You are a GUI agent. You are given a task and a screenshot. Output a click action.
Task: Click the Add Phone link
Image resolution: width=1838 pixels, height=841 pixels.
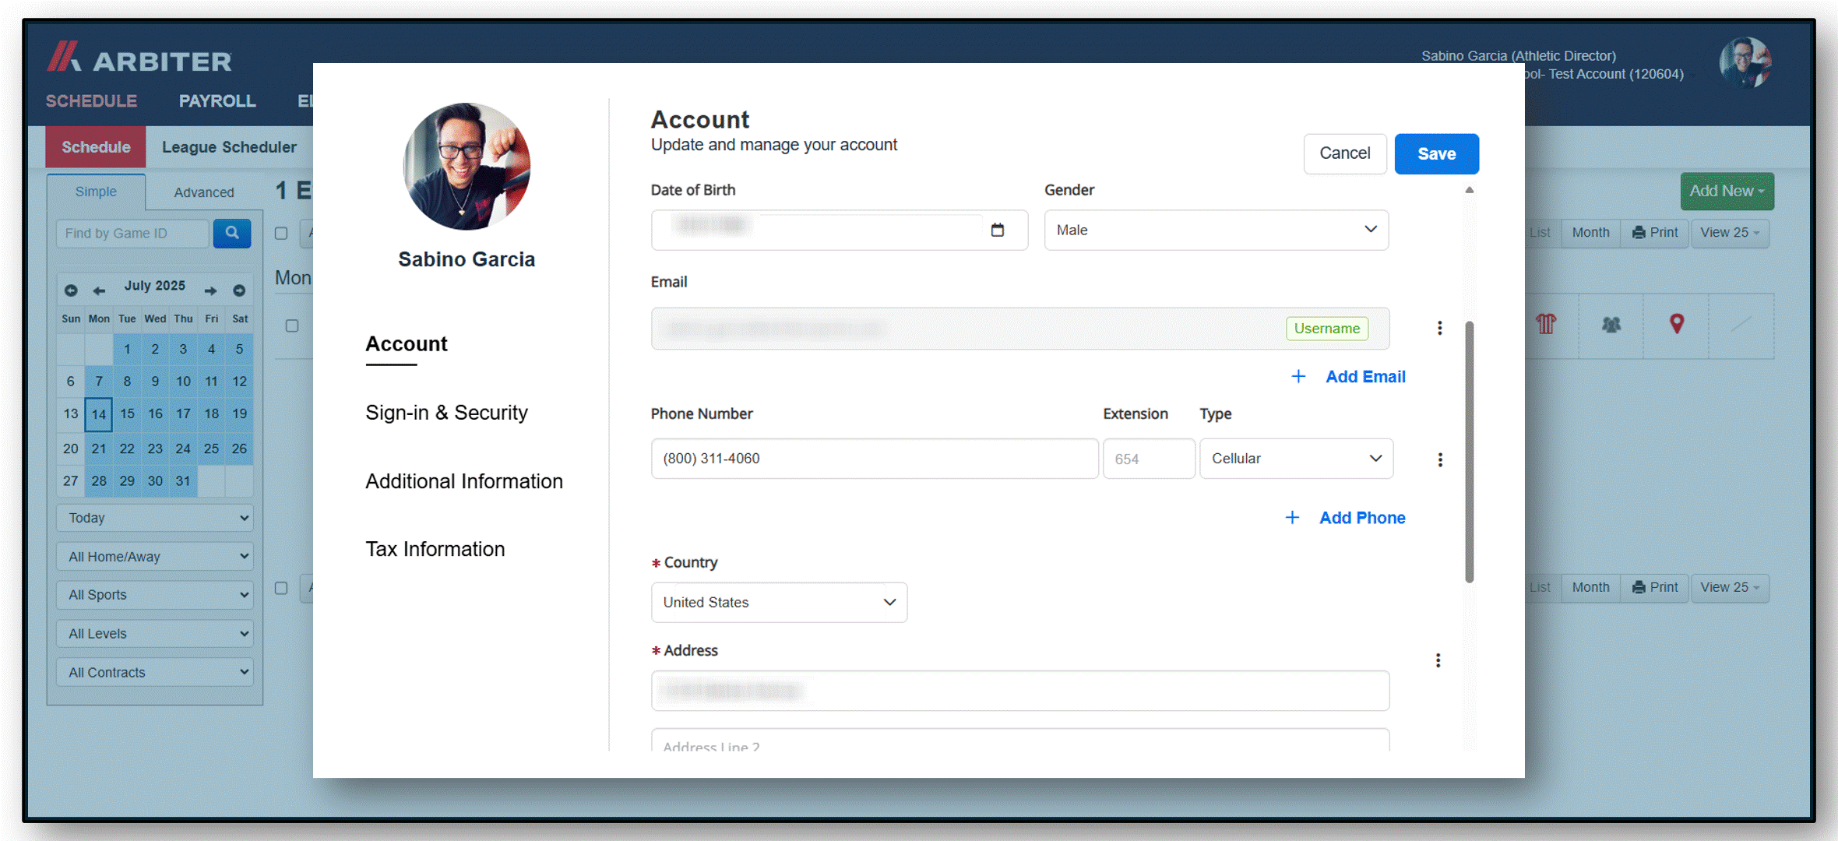click(x=1345, y=518)
